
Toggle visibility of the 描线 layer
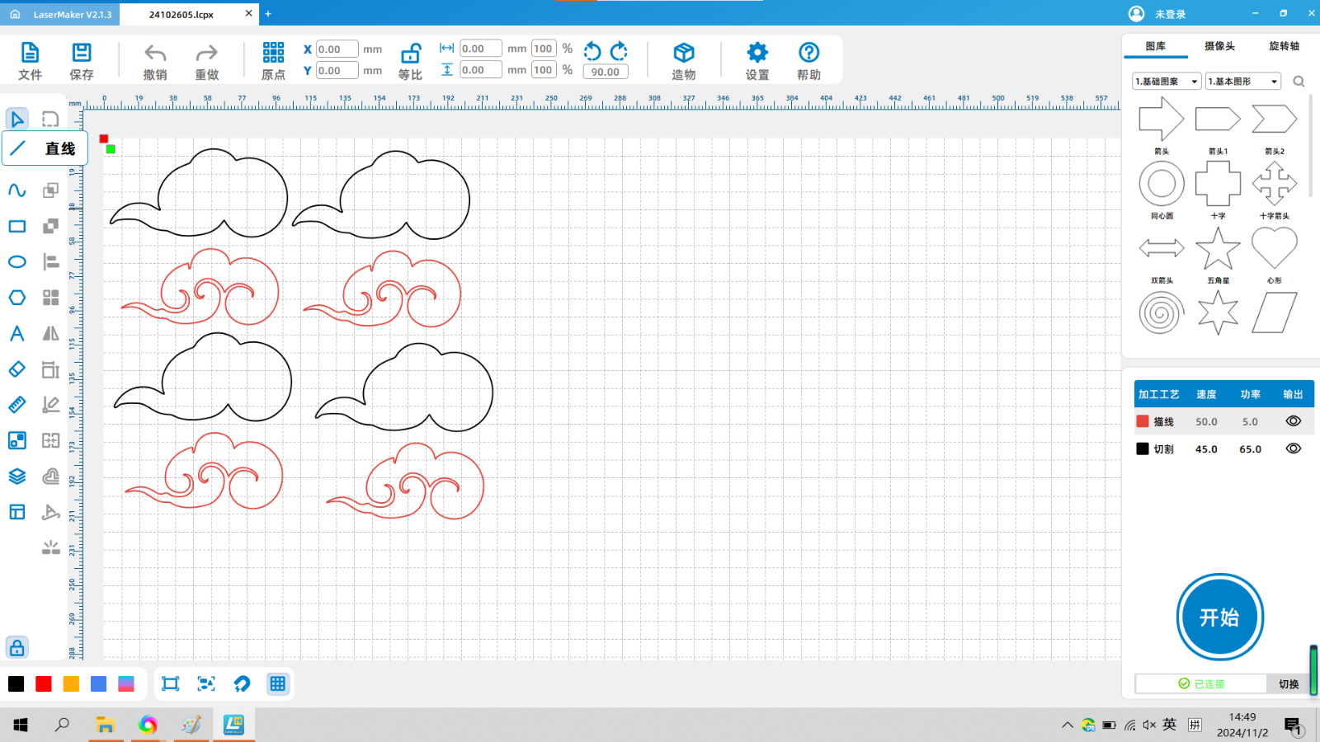(x=1293, y=421)
